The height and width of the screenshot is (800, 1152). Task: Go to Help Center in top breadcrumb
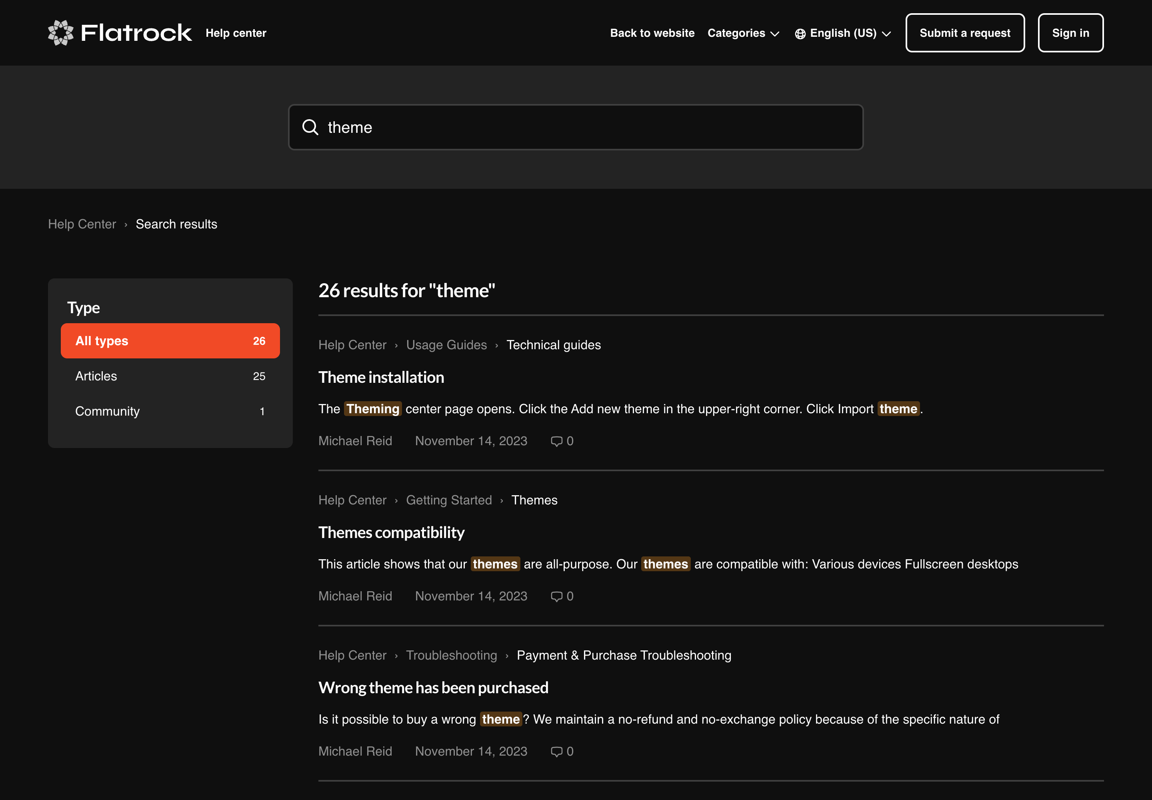(82, 224)
